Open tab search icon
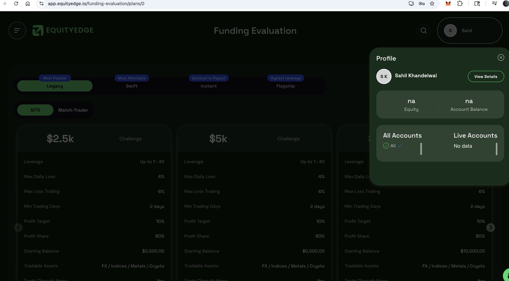This screenshot has height=281, width=509. click(x=477, y=3)
